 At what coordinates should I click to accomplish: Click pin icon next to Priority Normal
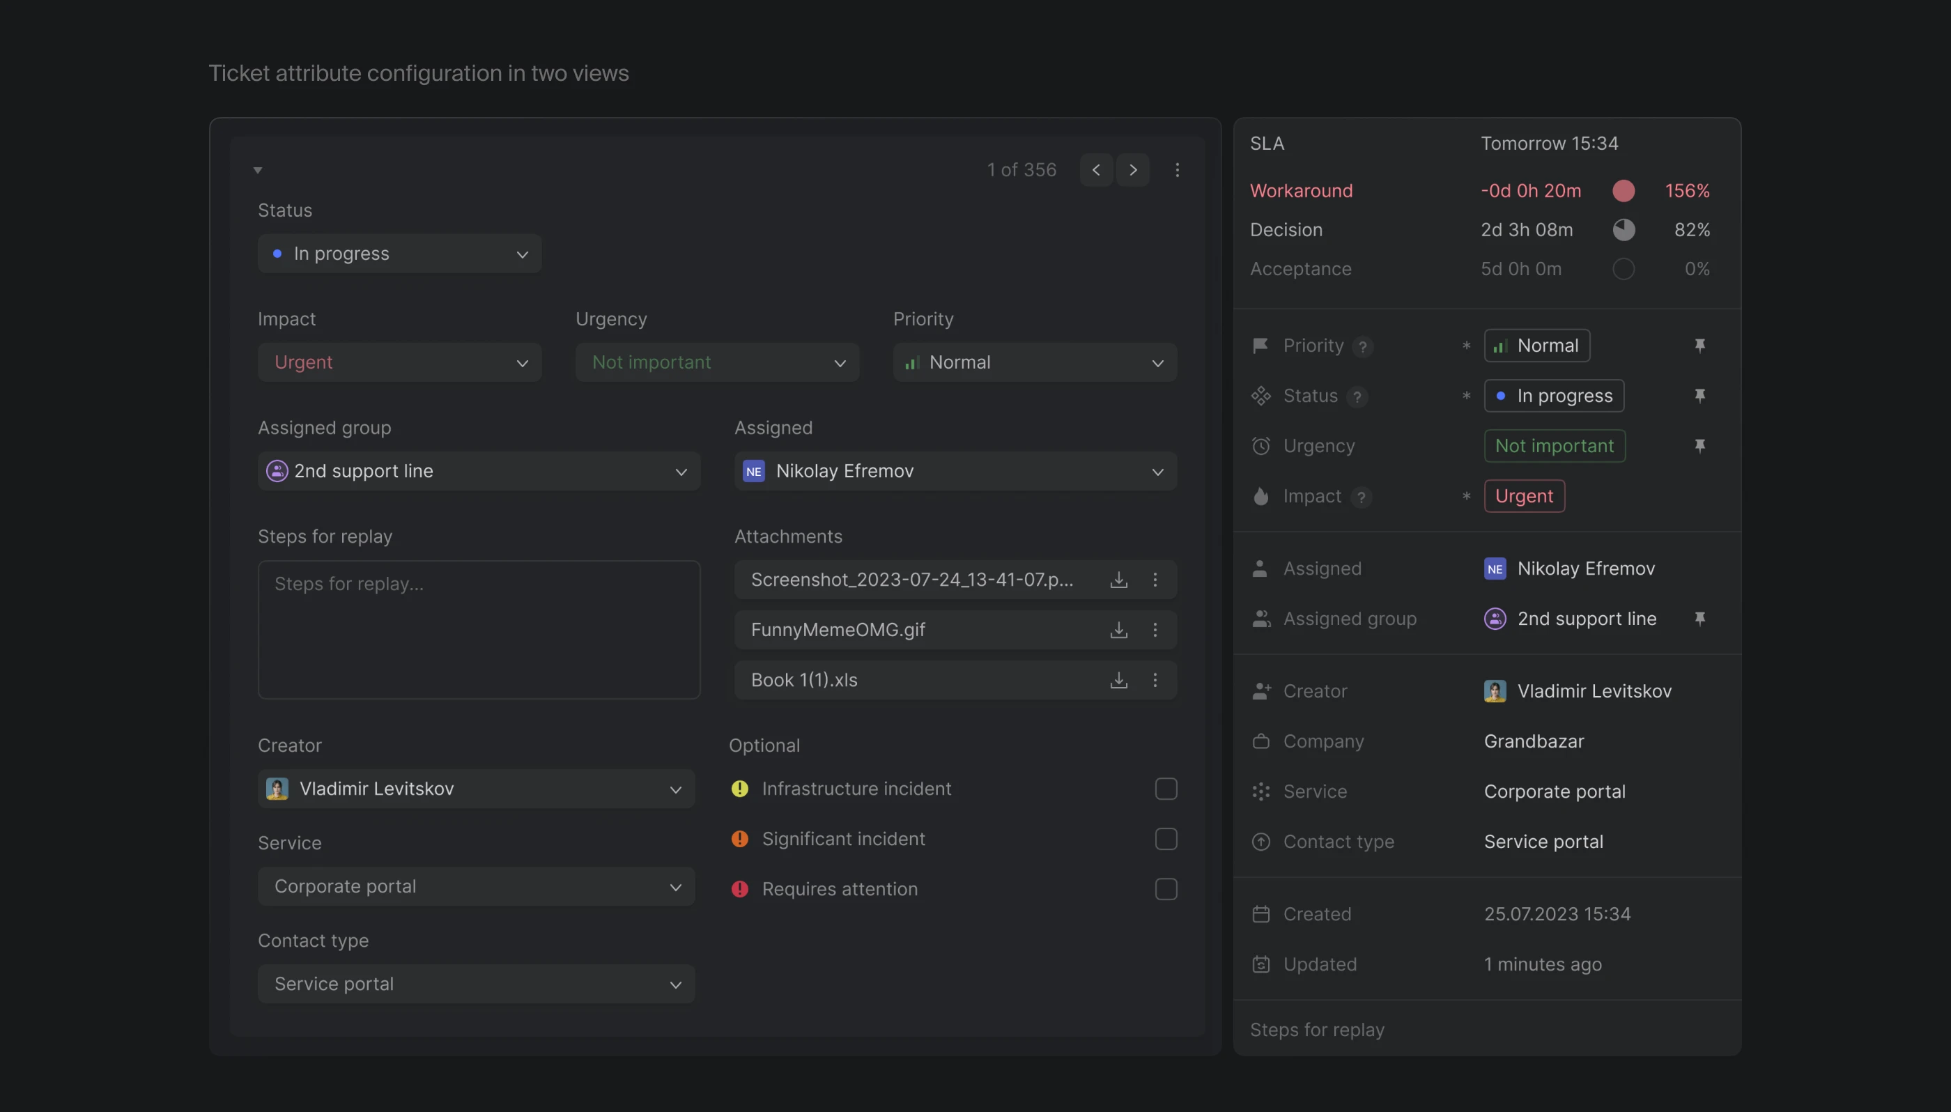click(x=1699, y=346)
